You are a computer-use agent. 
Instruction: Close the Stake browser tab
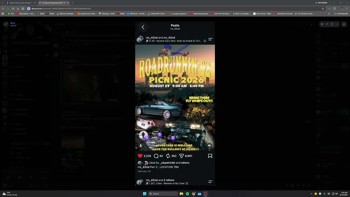pyautogui.click(x=35, y=3)
